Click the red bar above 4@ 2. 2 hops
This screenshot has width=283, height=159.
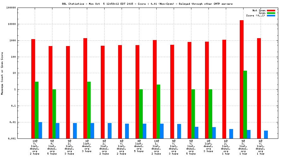click(x=103, y=92)
